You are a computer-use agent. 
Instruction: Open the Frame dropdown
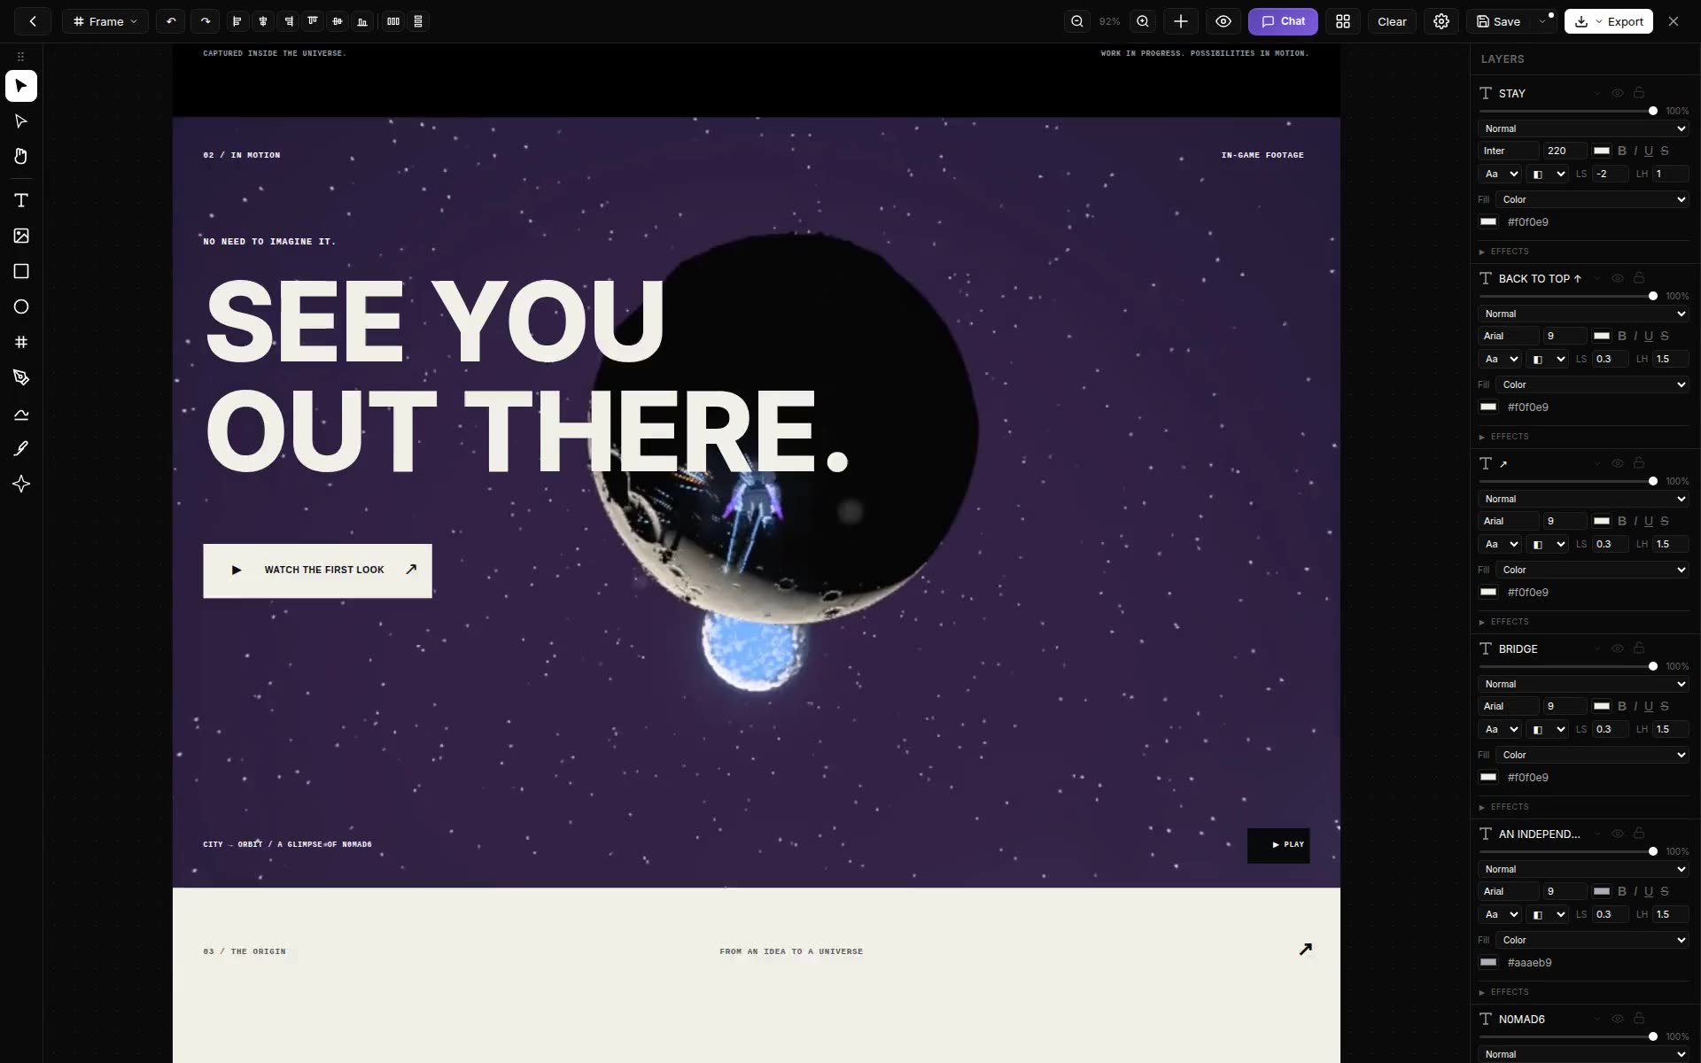pyautogui.click(x=105, y=21)
